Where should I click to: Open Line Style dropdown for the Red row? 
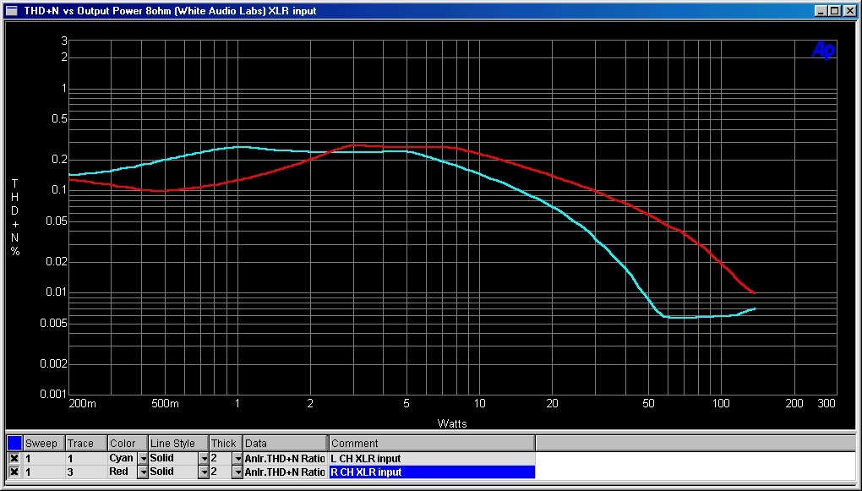pyautogui.click(x=204, y=472)
